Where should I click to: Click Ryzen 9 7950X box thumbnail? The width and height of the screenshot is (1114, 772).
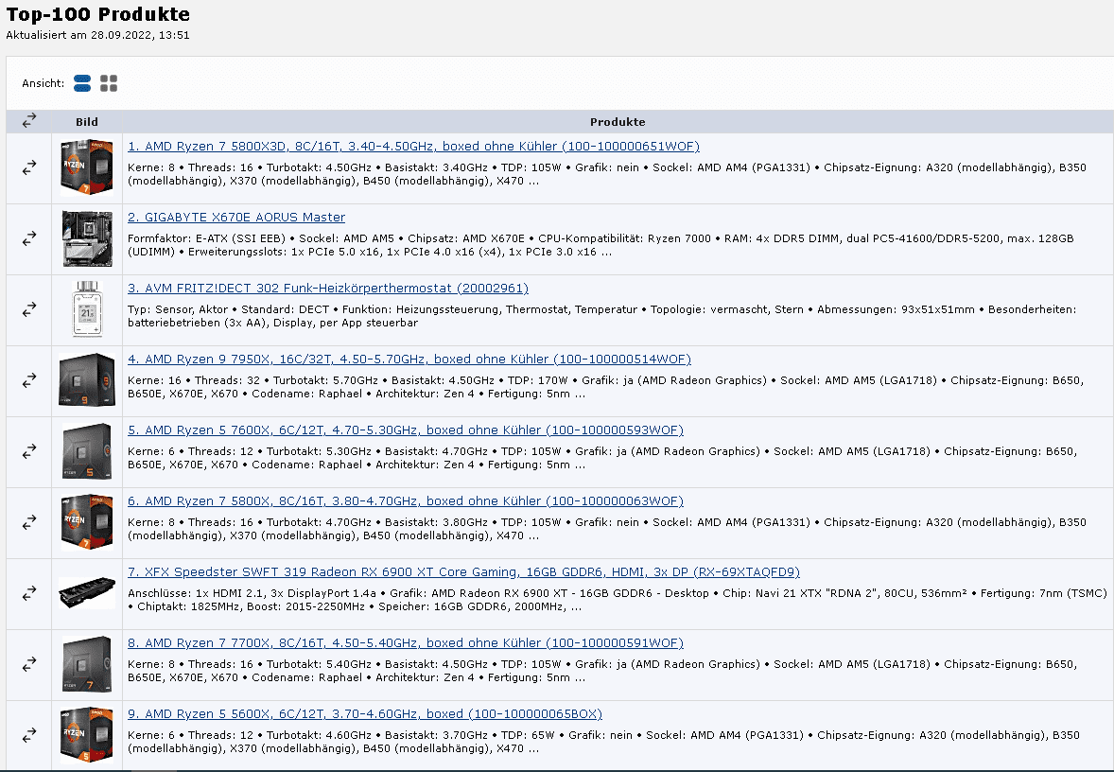pyautogui.click(x=87, y=381)
